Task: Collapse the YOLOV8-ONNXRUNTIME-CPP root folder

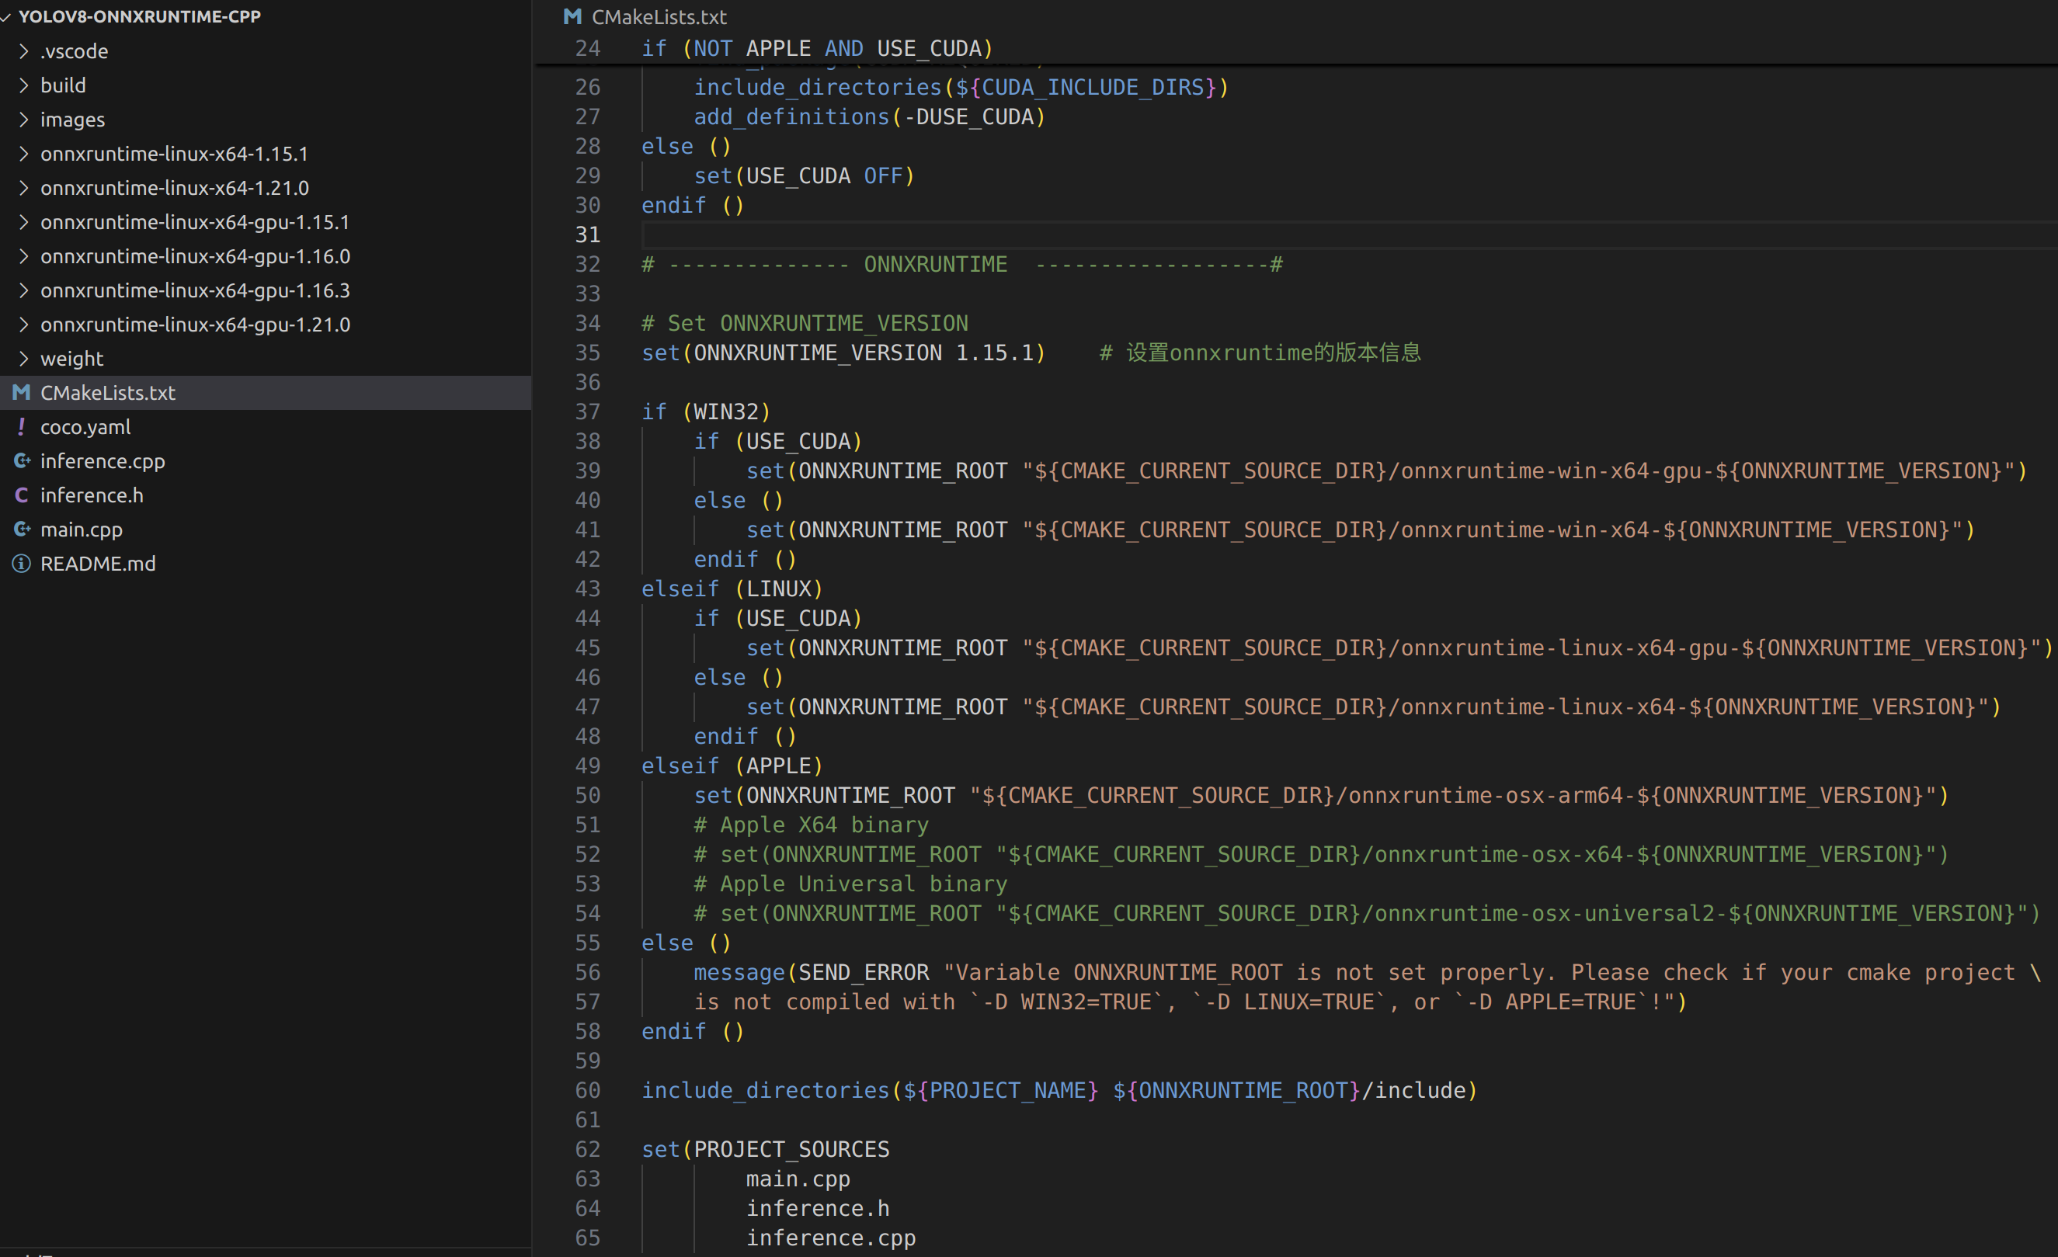Action: [x=7, y=17]
